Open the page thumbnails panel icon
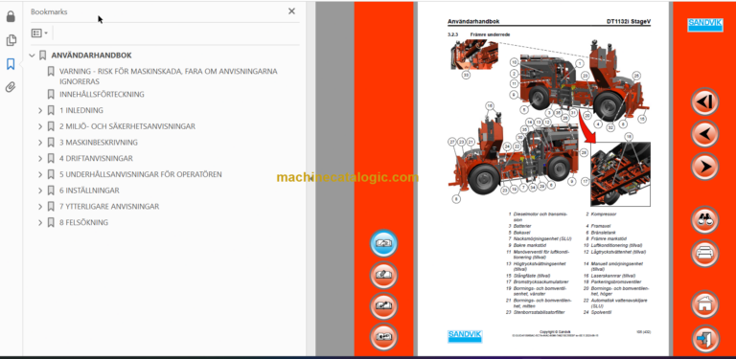This screenshot has height=359, width=736. pyautogui.click(x=11, y=40)
